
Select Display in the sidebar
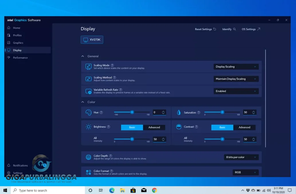pos(28,50)
